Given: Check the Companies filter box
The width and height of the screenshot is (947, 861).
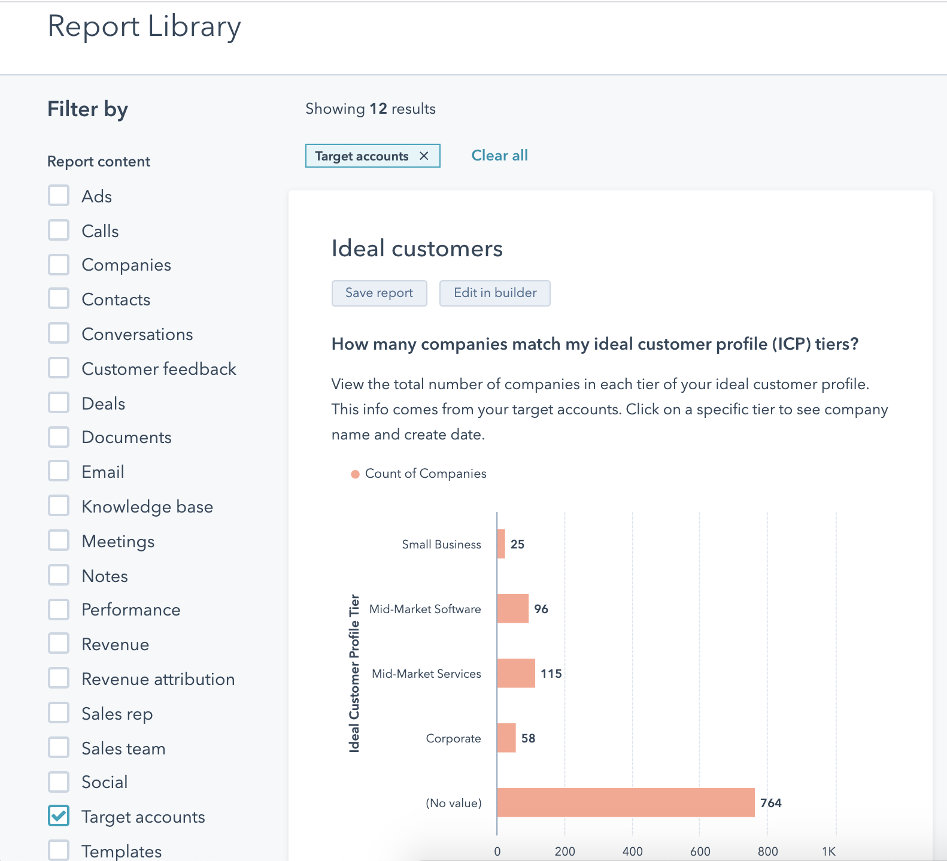Looking at the screenshot, I should [59, 265].
